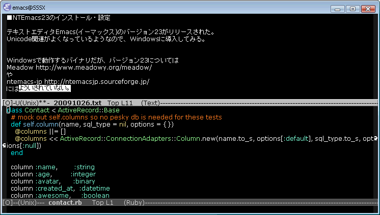Screen dimensions: 380x215
Task: Click the ':string' type symbol
Action: pyautogui.click(x=85, y=167)
